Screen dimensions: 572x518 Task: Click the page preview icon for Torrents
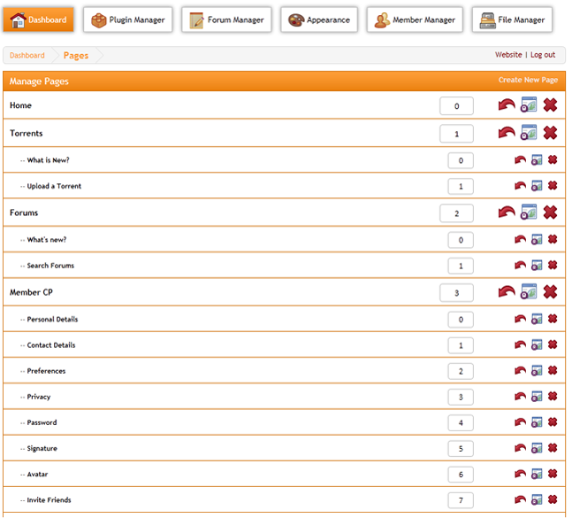coord(529,133)
